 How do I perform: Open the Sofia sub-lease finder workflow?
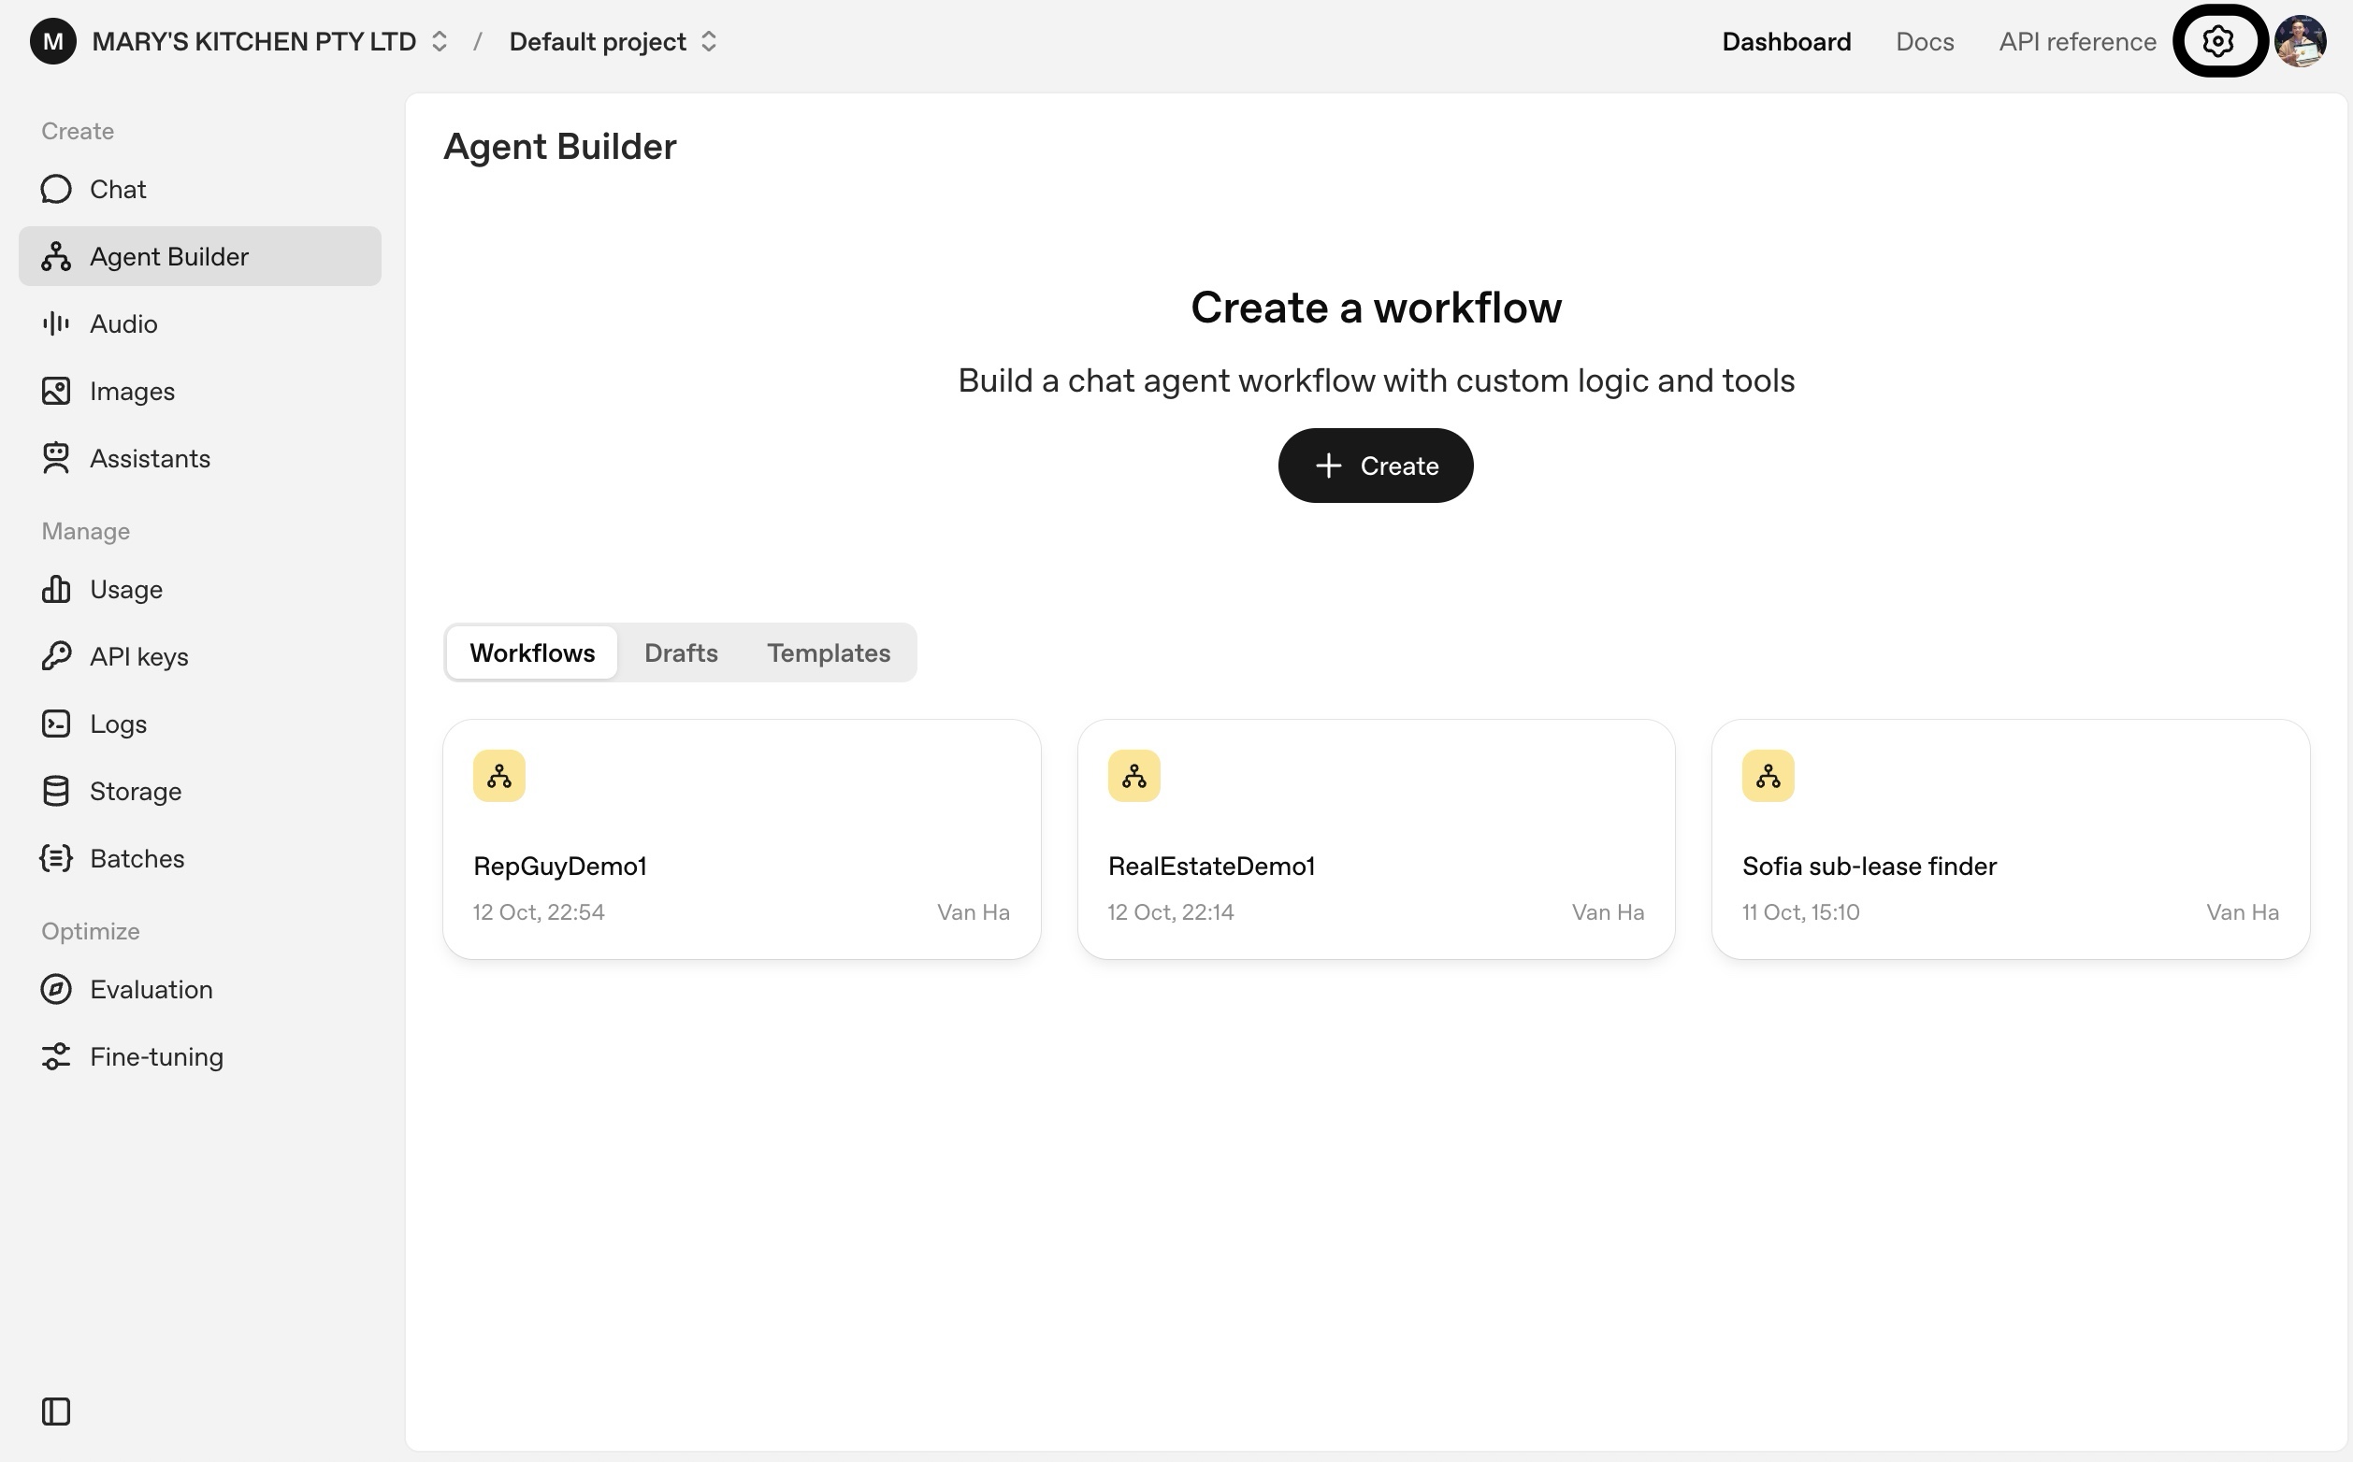(2009, 838)
